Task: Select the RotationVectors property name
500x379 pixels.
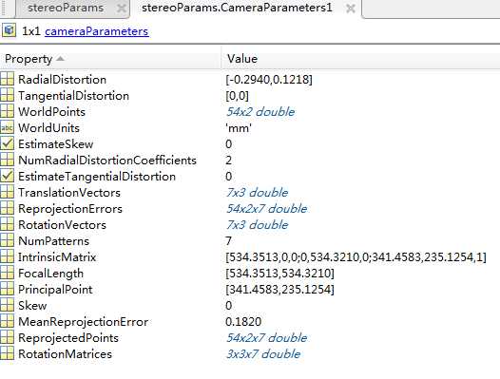Action: click(x=62, y=225)
